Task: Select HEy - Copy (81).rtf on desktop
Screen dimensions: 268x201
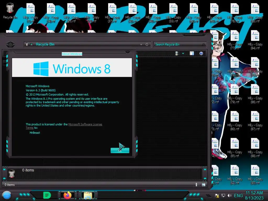Action: tap(235, 148)
